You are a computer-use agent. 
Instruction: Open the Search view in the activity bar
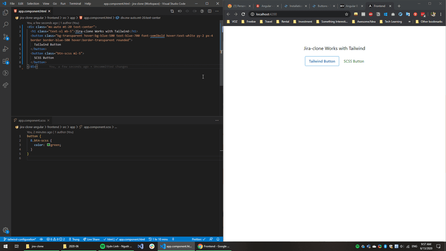point(5,24)
